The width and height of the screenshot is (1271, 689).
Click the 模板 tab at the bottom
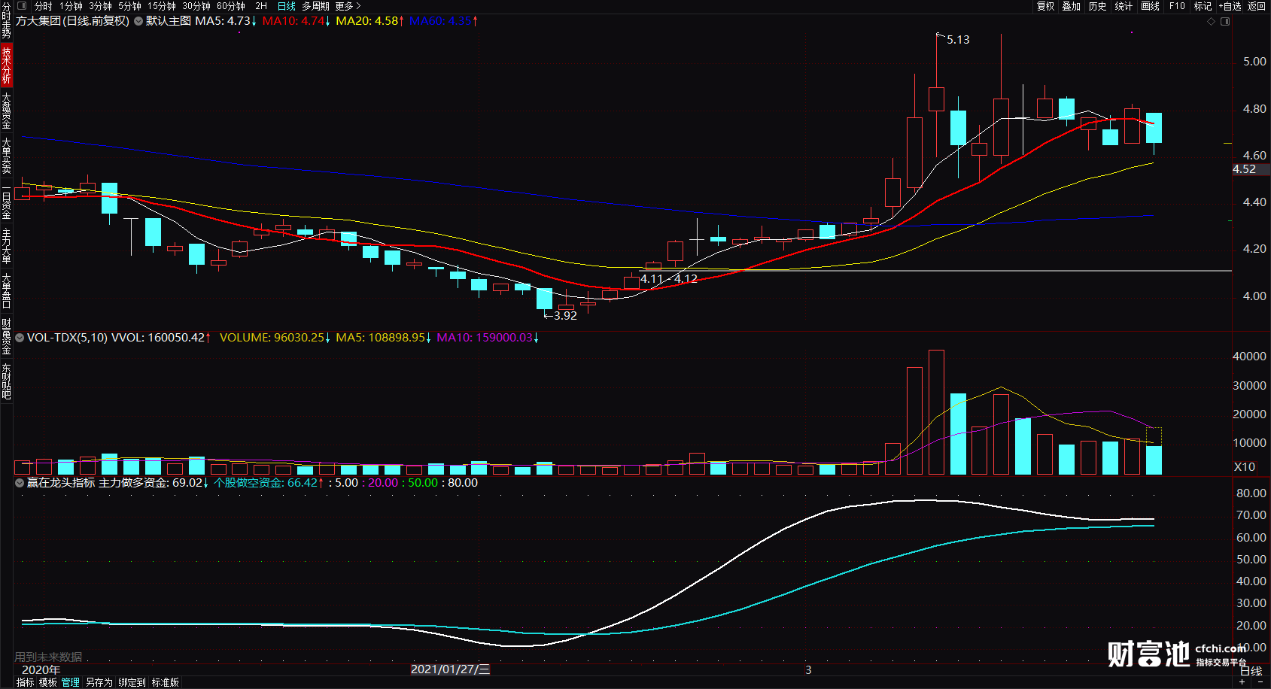point(48,682)
